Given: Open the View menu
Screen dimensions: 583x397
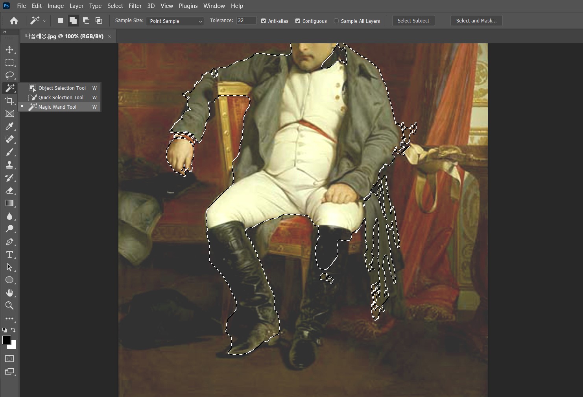Looking at the screenshot, I should (x=167, y=6).
